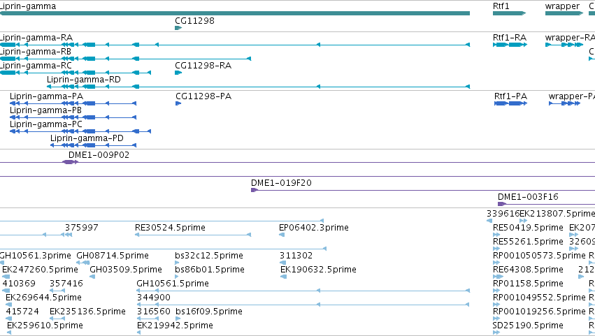Select the DME1-019F20 clone feature
Screen dimensions: 595x336
[x=423, y=190]
